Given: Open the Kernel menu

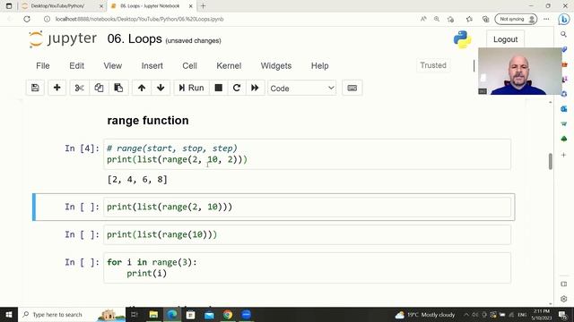Looking at the screenshot, I should coord(229,65).
